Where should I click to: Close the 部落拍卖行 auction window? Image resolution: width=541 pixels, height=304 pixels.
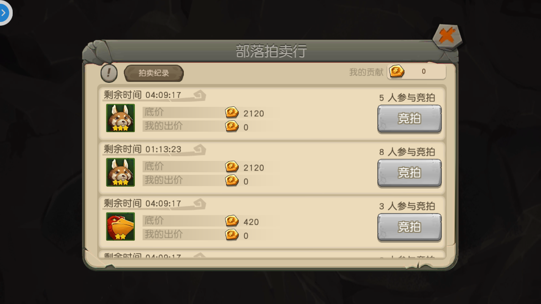pyautogui.click(x=447, y=37)
